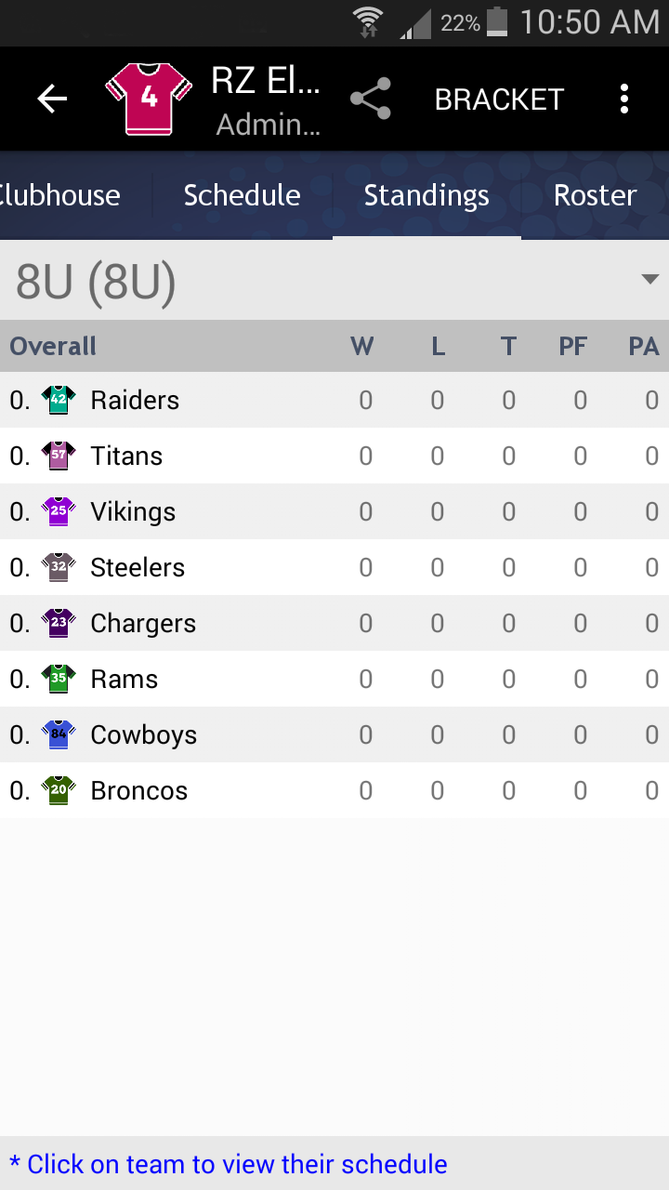Image resolution: width=669 pixels, height=1190 pixels.
Task: Open the share icon
Action: tap(371, 99)
